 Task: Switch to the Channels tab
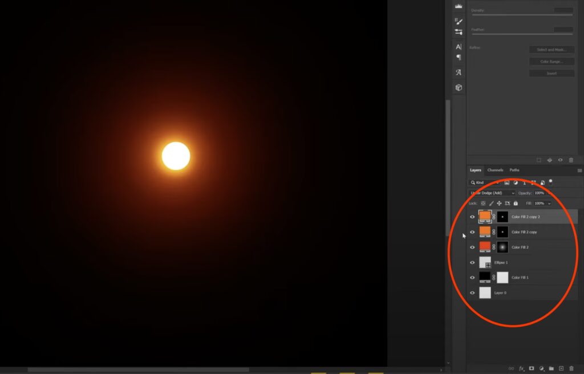click(x=495, y=170)
